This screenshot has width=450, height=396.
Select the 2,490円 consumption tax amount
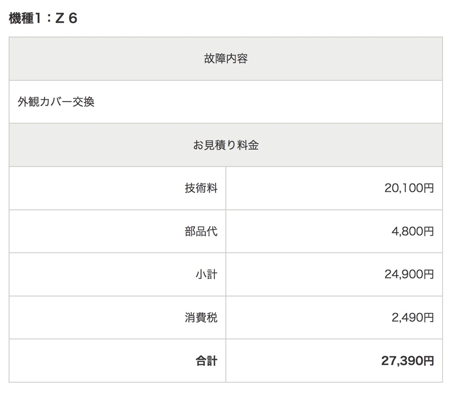pos(413,317)
